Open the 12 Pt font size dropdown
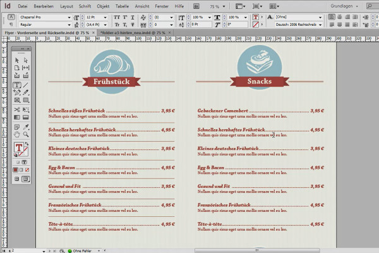 [105, 17]
